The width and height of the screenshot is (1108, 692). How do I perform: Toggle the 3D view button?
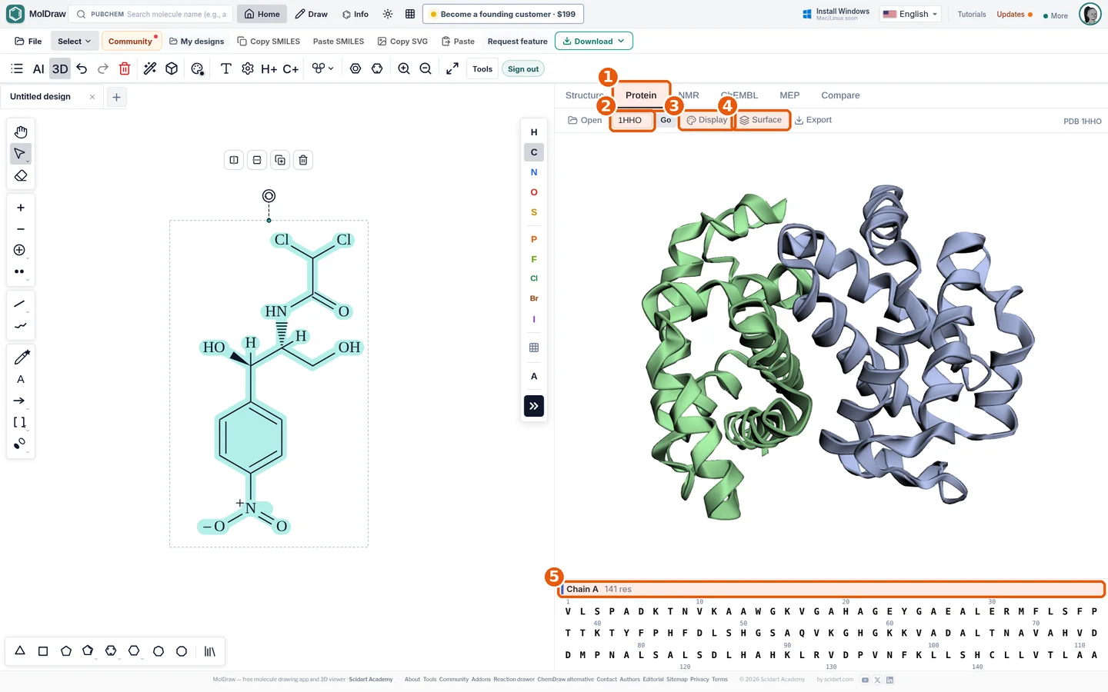pyautogui.click(x=60, y=69)
